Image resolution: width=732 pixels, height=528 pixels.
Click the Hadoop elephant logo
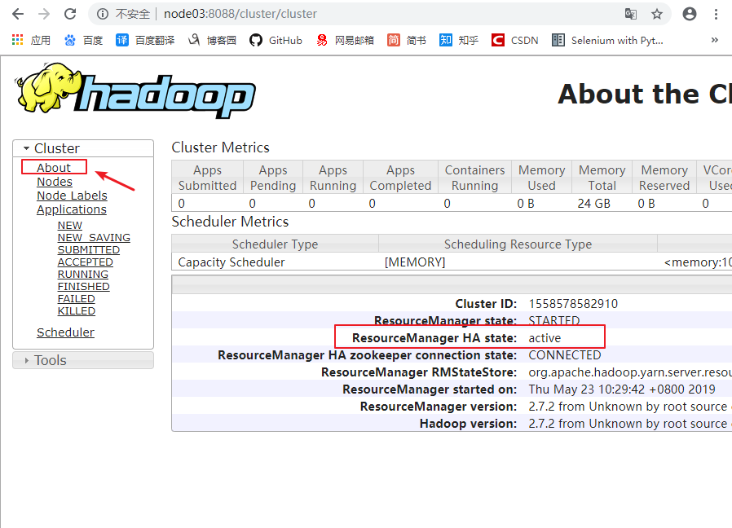click(136, 91)
